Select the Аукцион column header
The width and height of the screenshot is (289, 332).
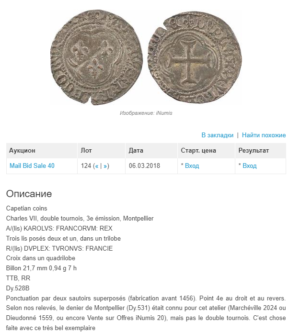click(x=42, y=151)
